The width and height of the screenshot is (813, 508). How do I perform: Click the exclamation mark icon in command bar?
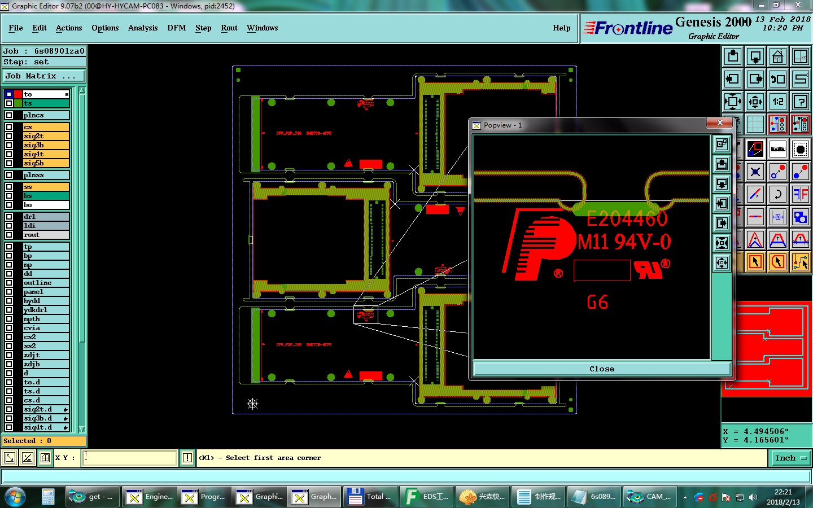(x=187, y=458)
